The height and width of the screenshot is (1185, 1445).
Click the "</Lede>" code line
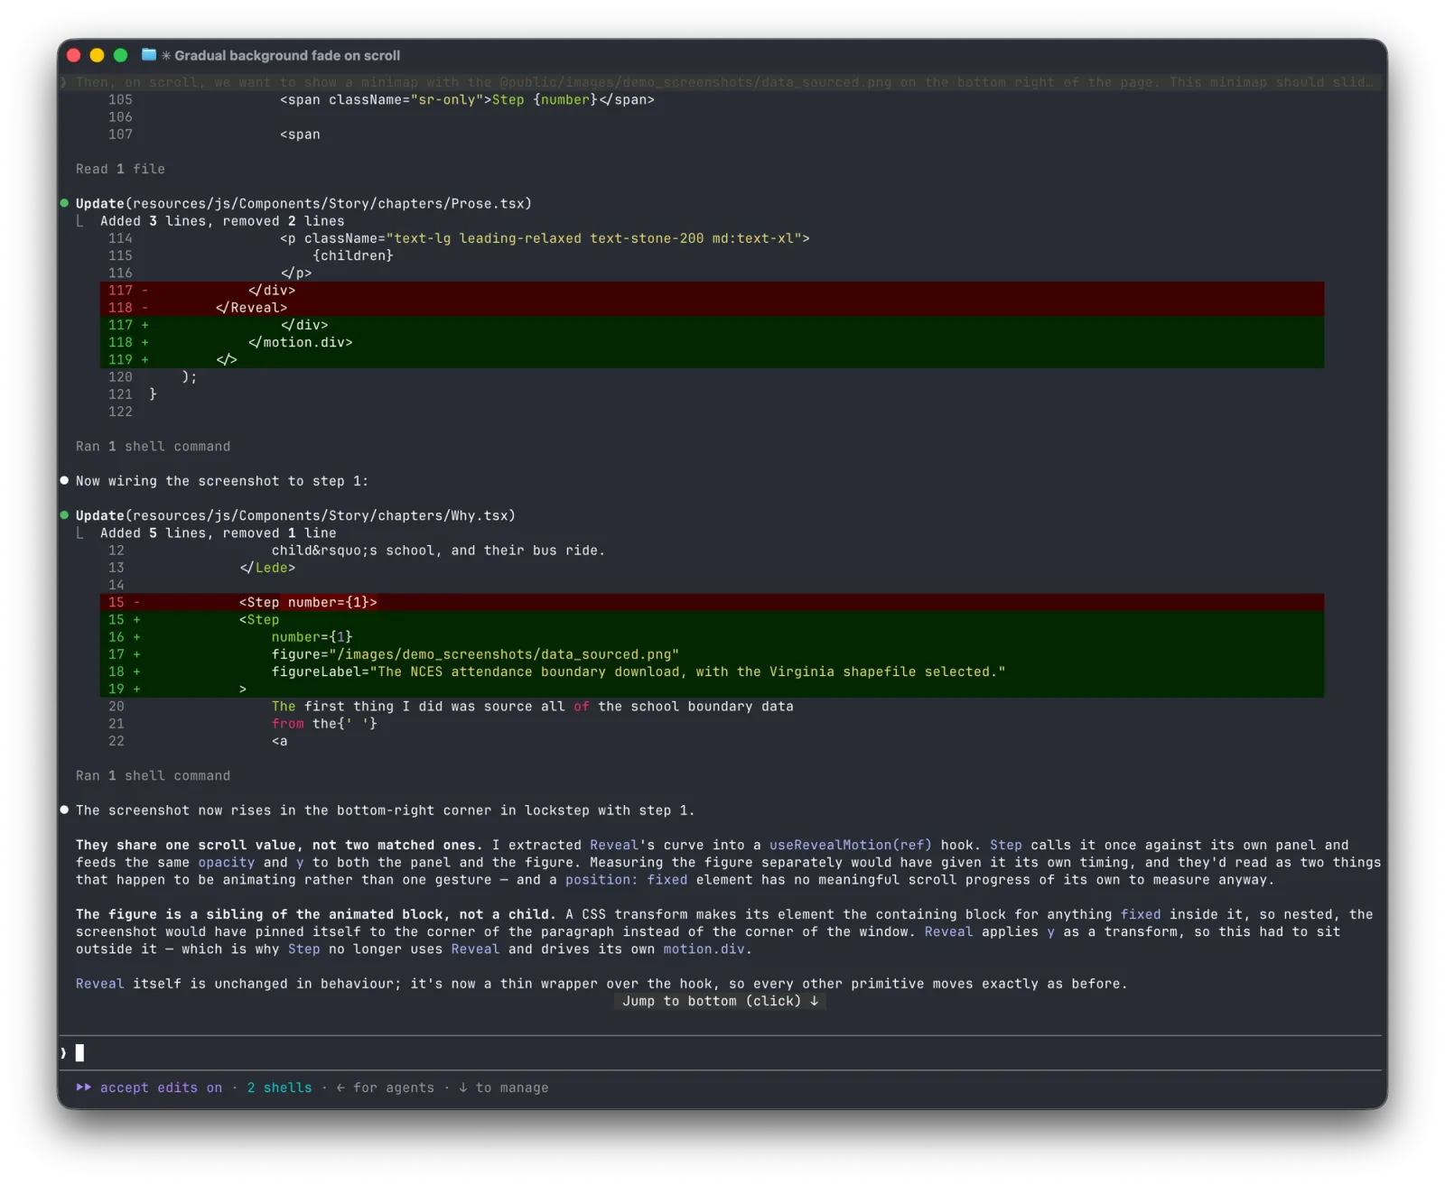[x=267, y=568]
